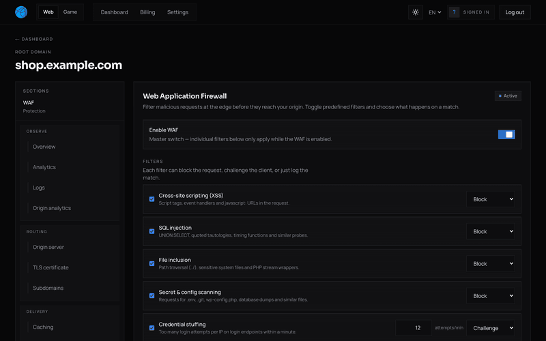
Task: Click the Web Application Firewall heading
Action: [x=184, y=96]
